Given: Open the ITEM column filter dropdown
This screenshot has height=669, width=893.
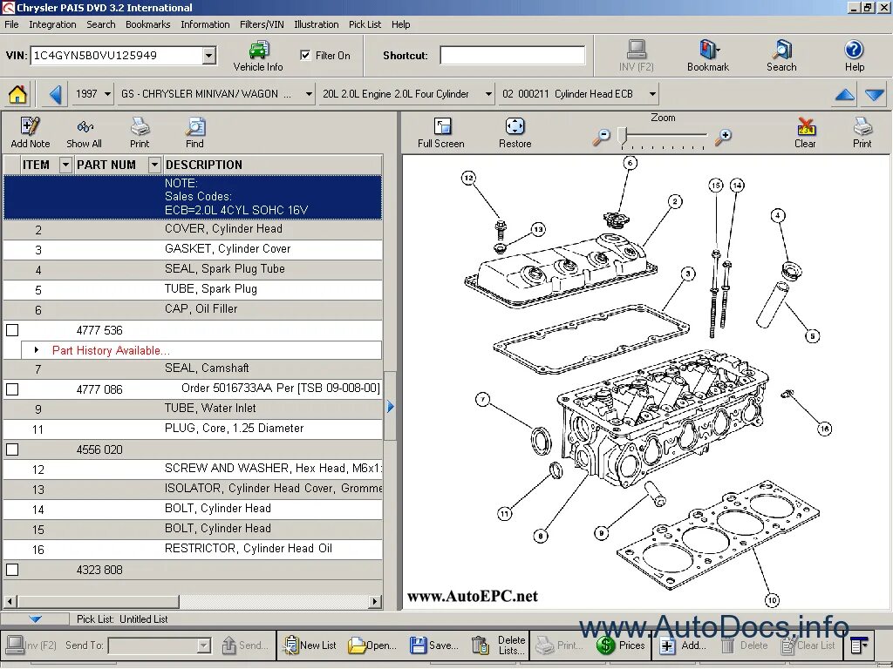Looking at the screenshot, I should [x=65, y=165].
